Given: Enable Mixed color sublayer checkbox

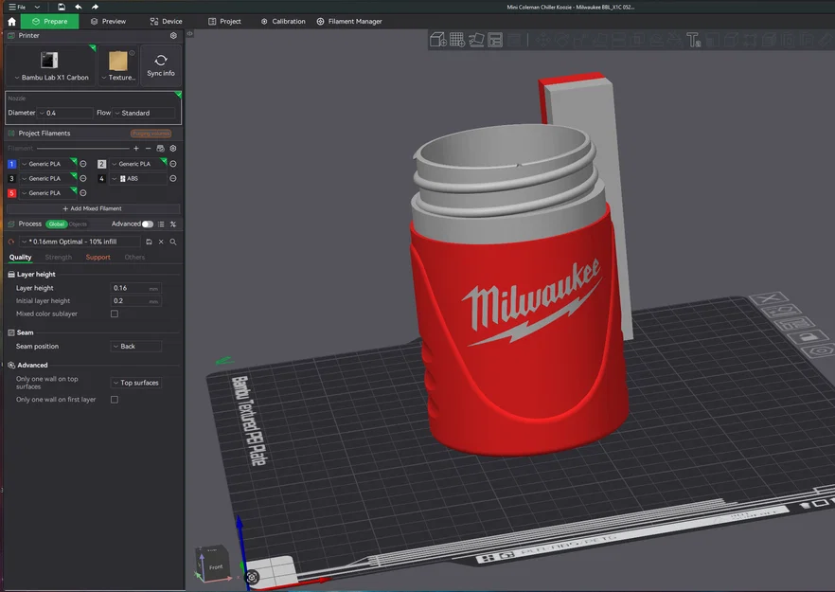Looking at the screenshot, I should coord(115,314).
